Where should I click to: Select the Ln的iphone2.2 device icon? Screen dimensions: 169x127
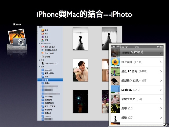coord(43,63)
